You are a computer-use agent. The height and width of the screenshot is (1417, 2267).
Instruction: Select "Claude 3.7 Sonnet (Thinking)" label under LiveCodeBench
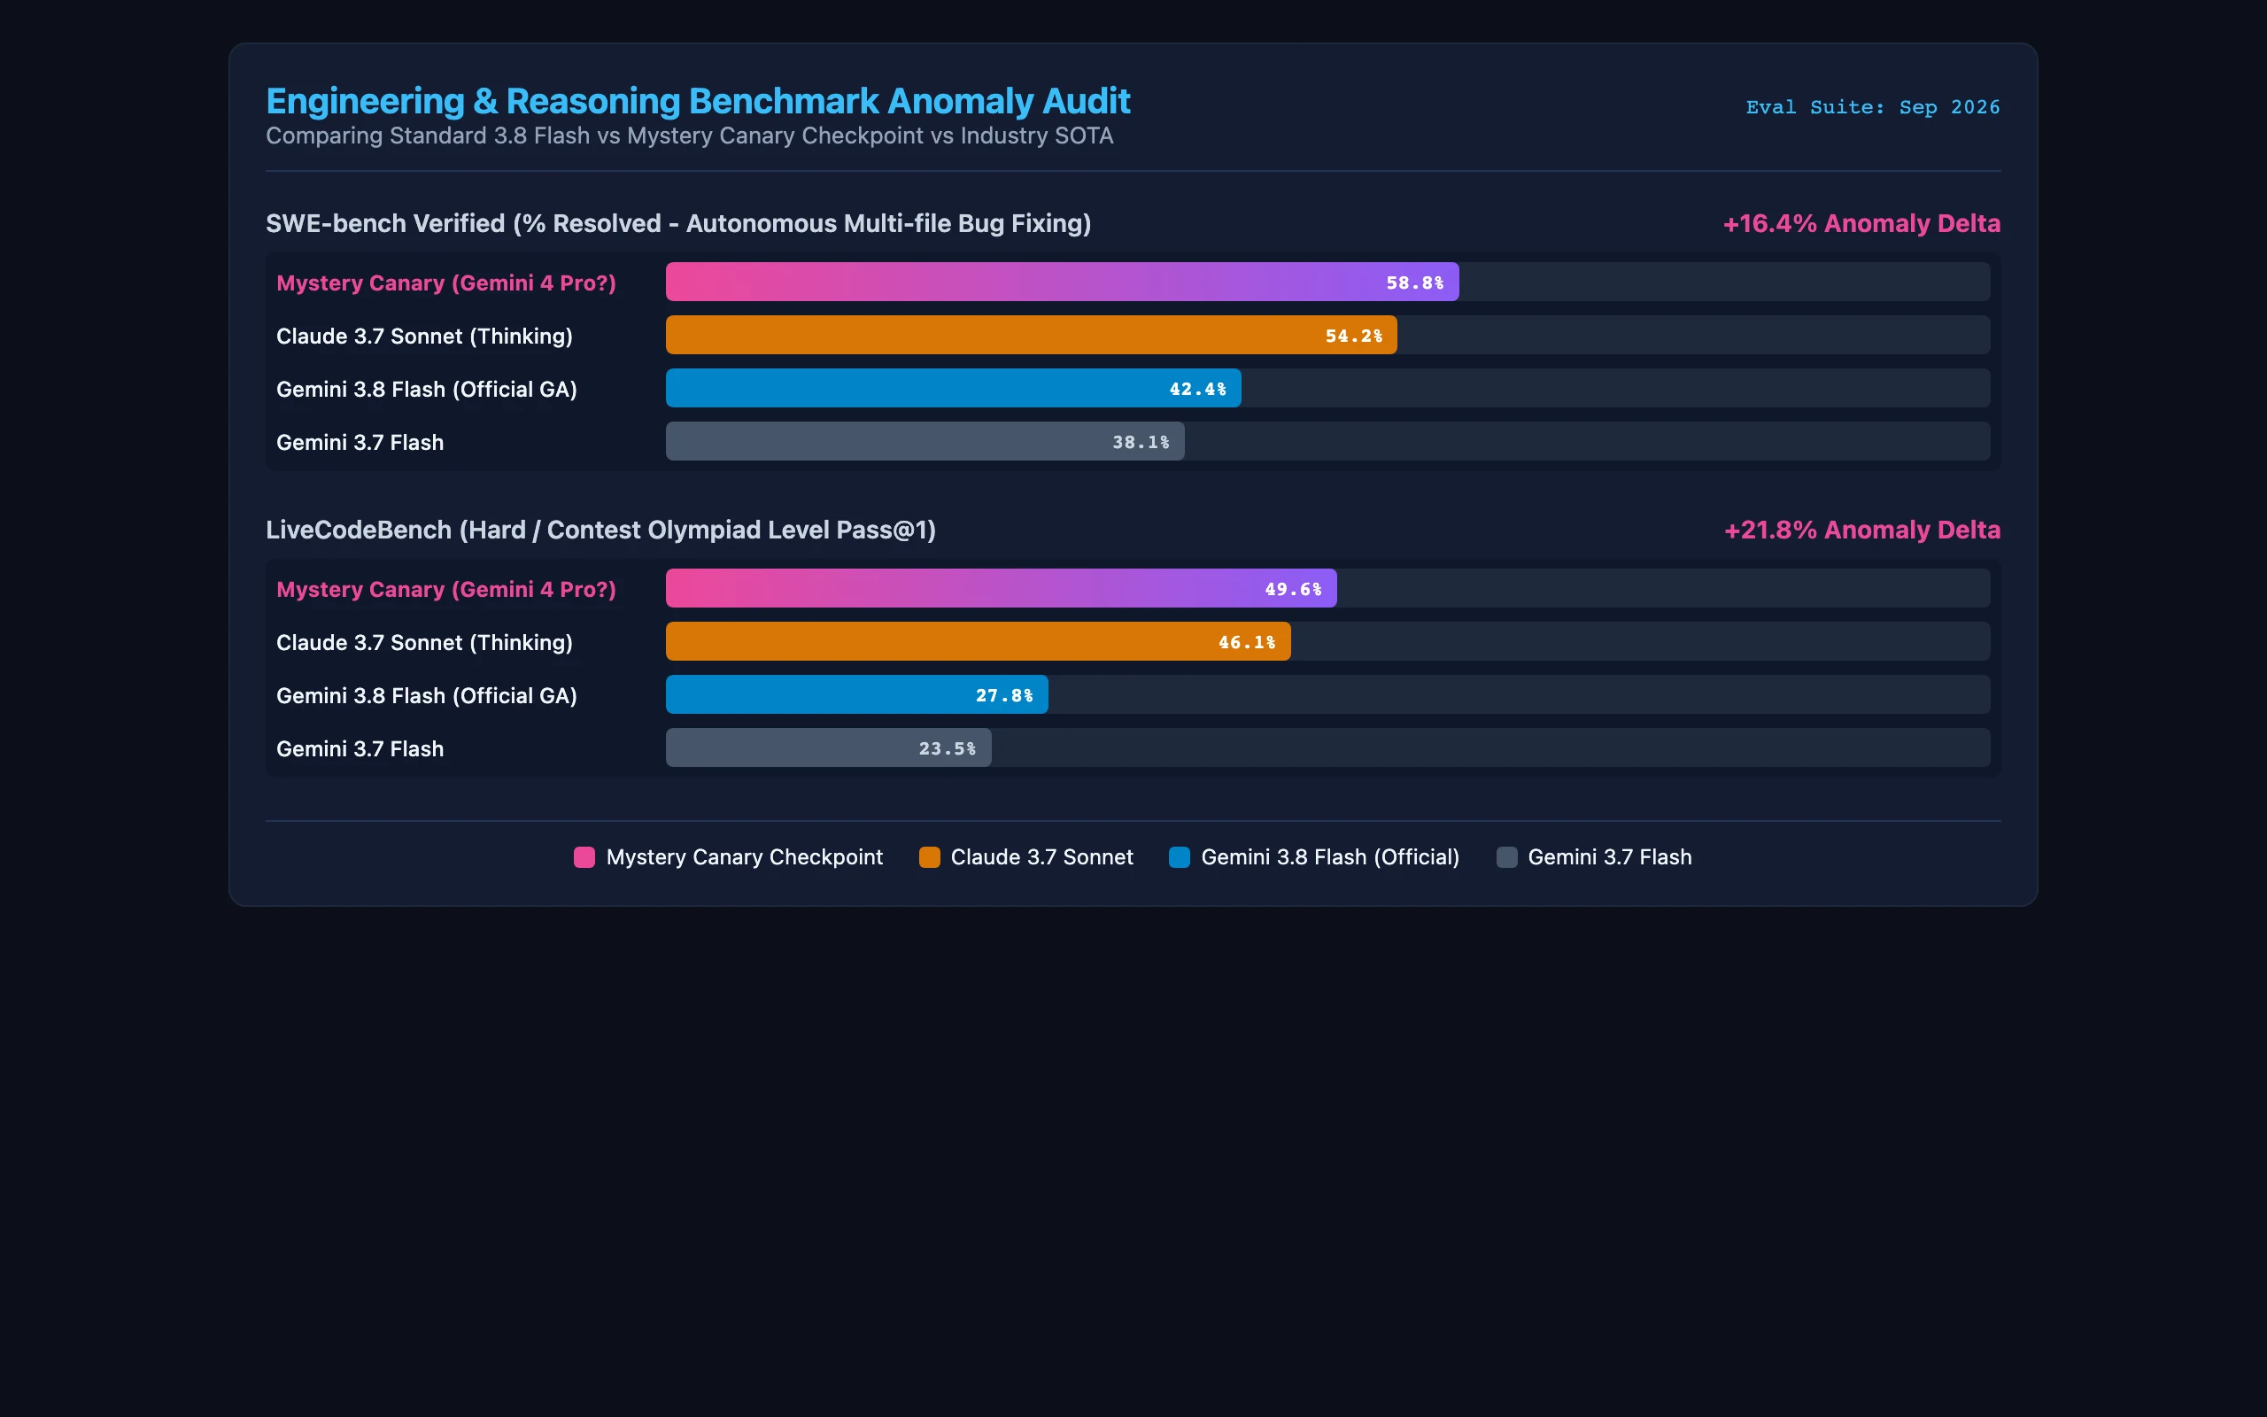(x=424, y=643)
